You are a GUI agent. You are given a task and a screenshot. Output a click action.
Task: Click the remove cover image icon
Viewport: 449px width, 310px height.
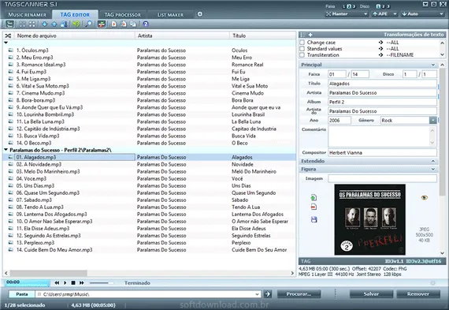pos(314,207)
